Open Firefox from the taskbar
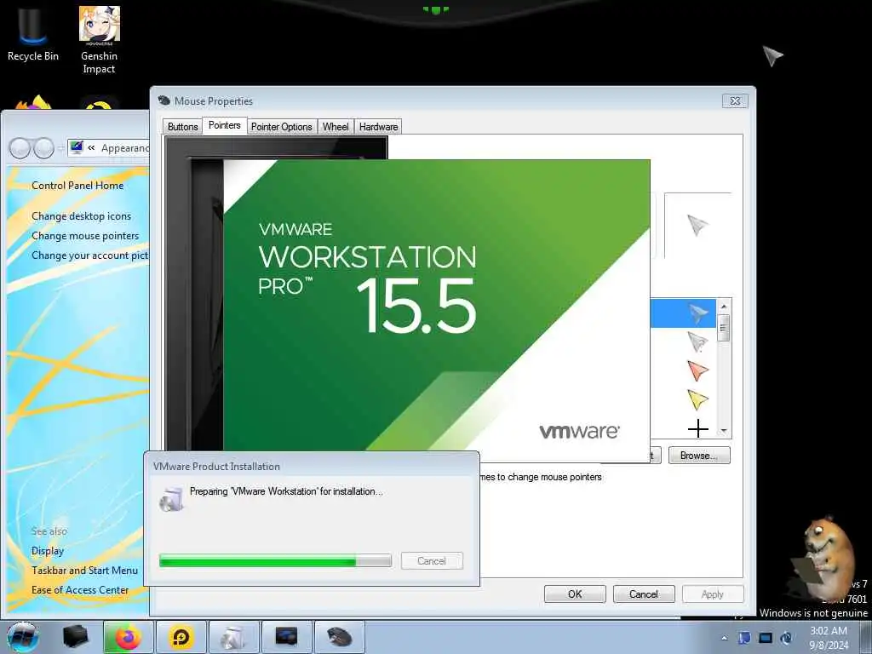The height and width of the screenshot is (654, 872). 128,637
